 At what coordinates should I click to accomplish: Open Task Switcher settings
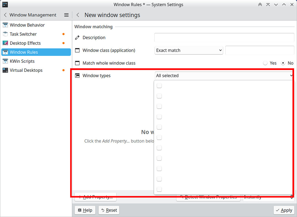[23, 34]
